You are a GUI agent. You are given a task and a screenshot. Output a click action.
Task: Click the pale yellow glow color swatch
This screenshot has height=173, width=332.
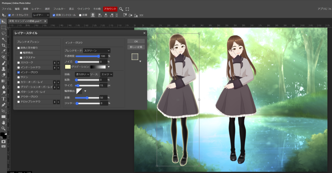(68, 67)
